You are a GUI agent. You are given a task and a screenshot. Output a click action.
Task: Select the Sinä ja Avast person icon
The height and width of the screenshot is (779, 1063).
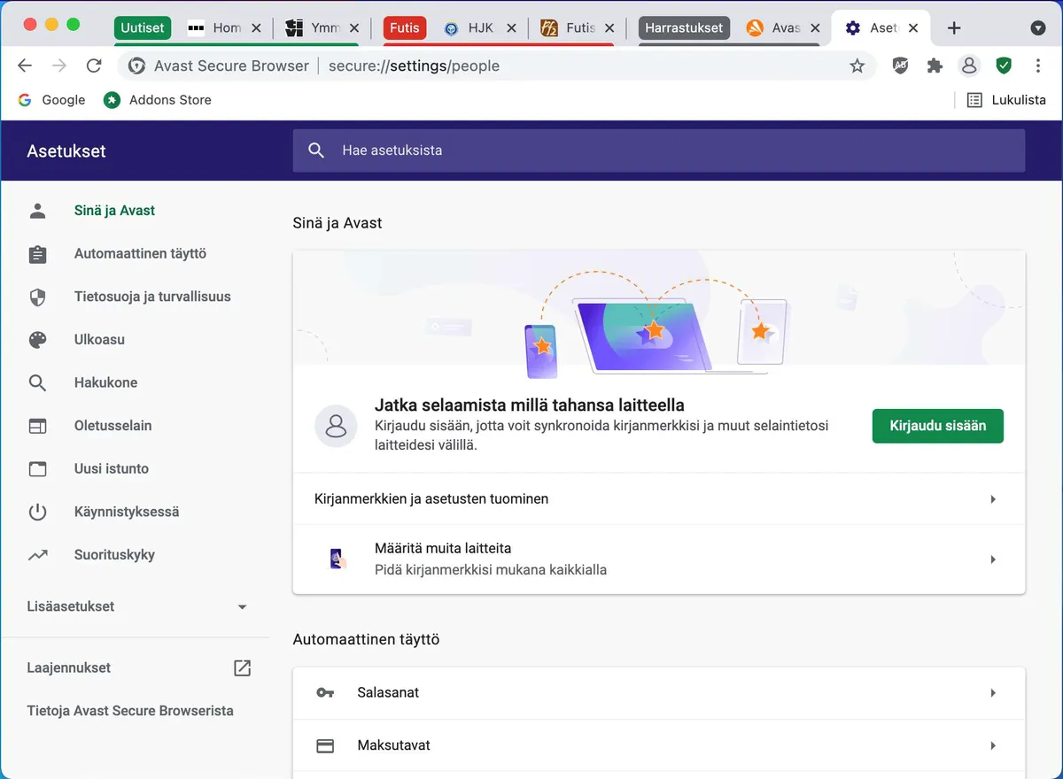point(37,211)
